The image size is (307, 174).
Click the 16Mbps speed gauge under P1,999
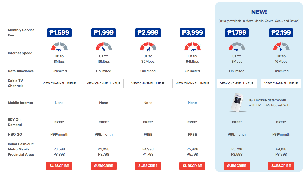point(104,47)
